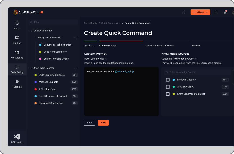Open API's StackSpot in sidebar tree
Viewport: 234px width, 154px height.
pyautogui.click(x=47, y=89)
